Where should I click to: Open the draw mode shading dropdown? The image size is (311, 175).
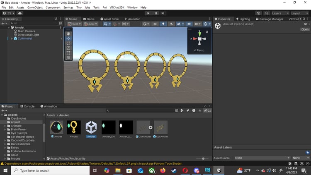tap(146, 24)
